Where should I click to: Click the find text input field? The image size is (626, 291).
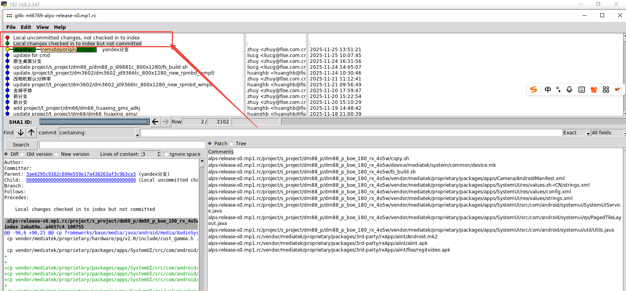tap(351, 133)
